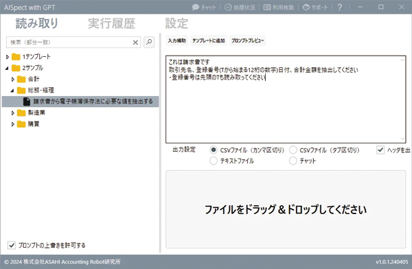Screen dimensions: 412x269
Task: Clear the search field with X icon
Action: pyautogui.click(x=135, y=43)
